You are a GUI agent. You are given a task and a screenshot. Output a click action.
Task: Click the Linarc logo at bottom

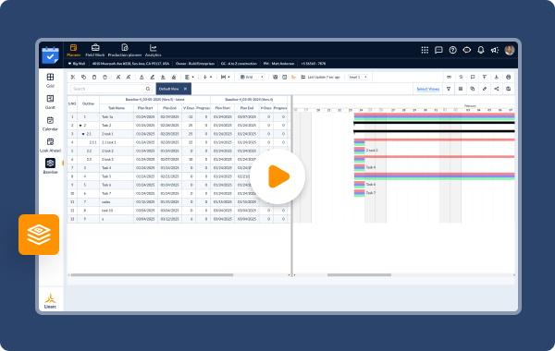tap(50, 301)
